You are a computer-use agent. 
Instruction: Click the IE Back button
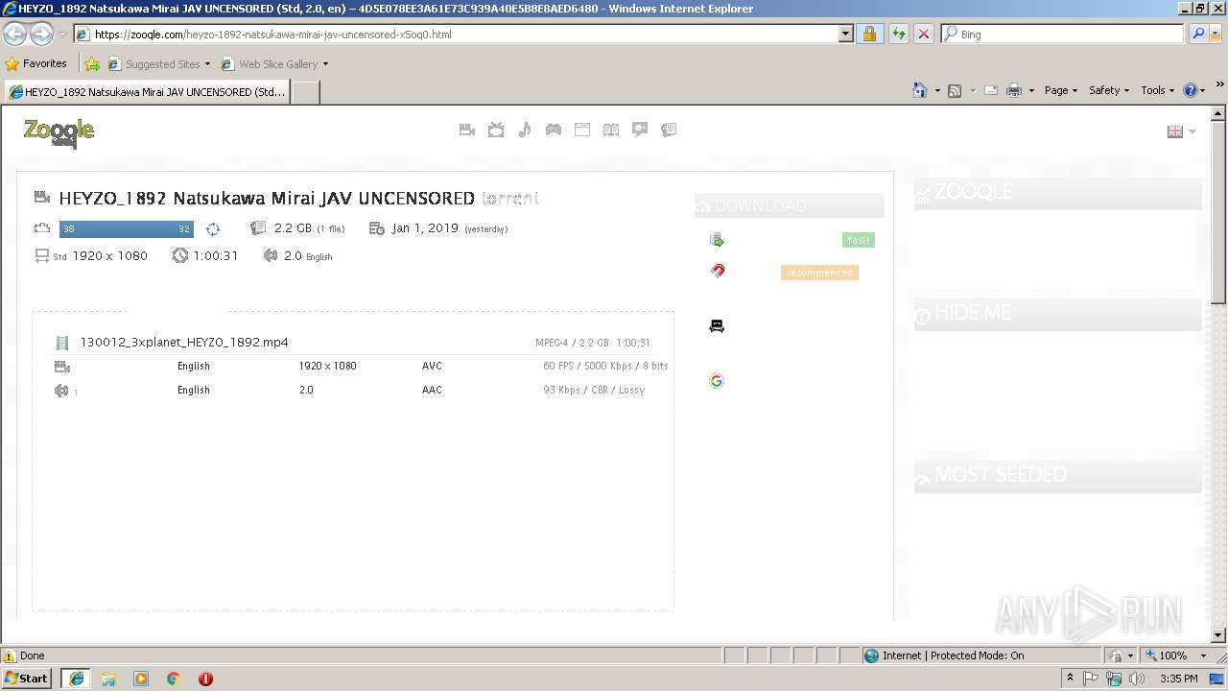[15, 34]
